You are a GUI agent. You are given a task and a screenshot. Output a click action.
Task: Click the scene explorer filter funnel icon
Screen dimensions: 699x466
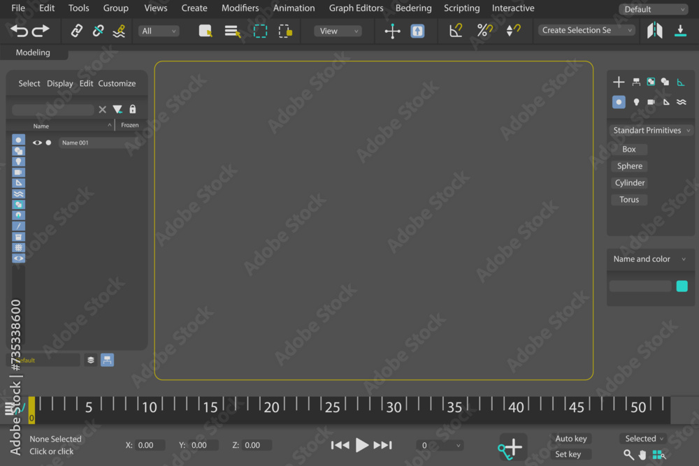(x=117, y=109)
